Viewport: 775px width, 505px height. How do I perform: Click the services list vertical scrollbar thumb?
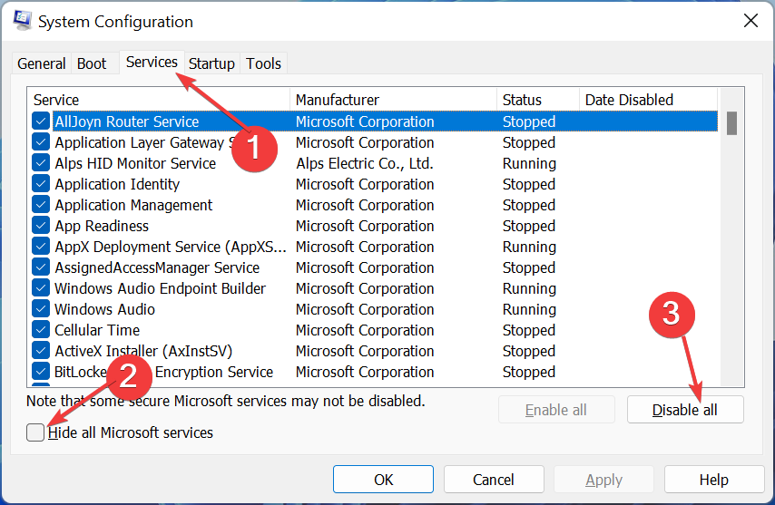[731, 122]
